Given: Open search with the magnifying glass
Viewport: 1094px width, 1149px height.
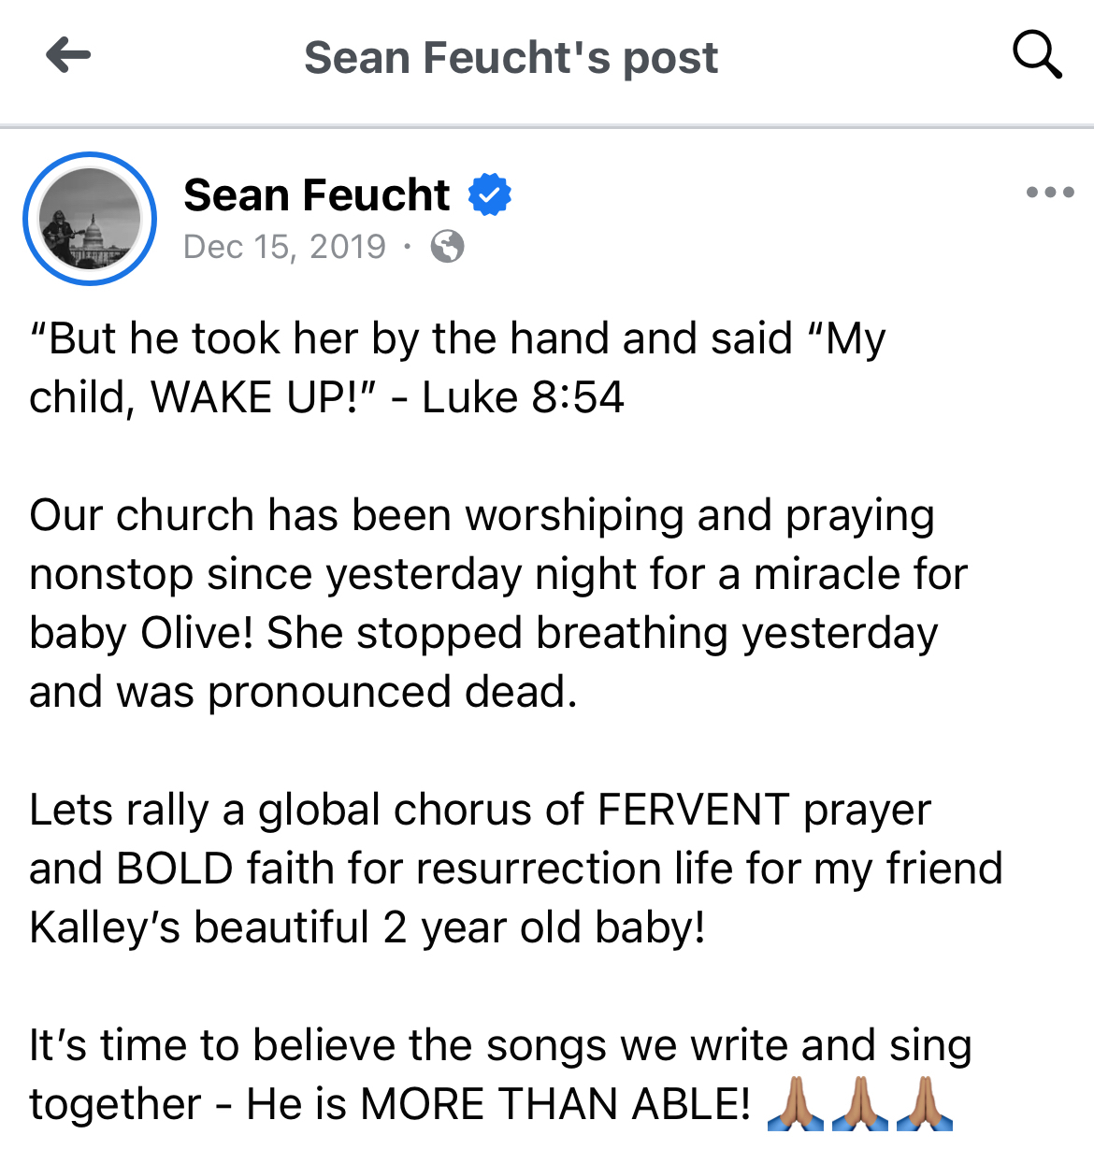Looking at the screenshot, I should click(x=1037, y=55).
